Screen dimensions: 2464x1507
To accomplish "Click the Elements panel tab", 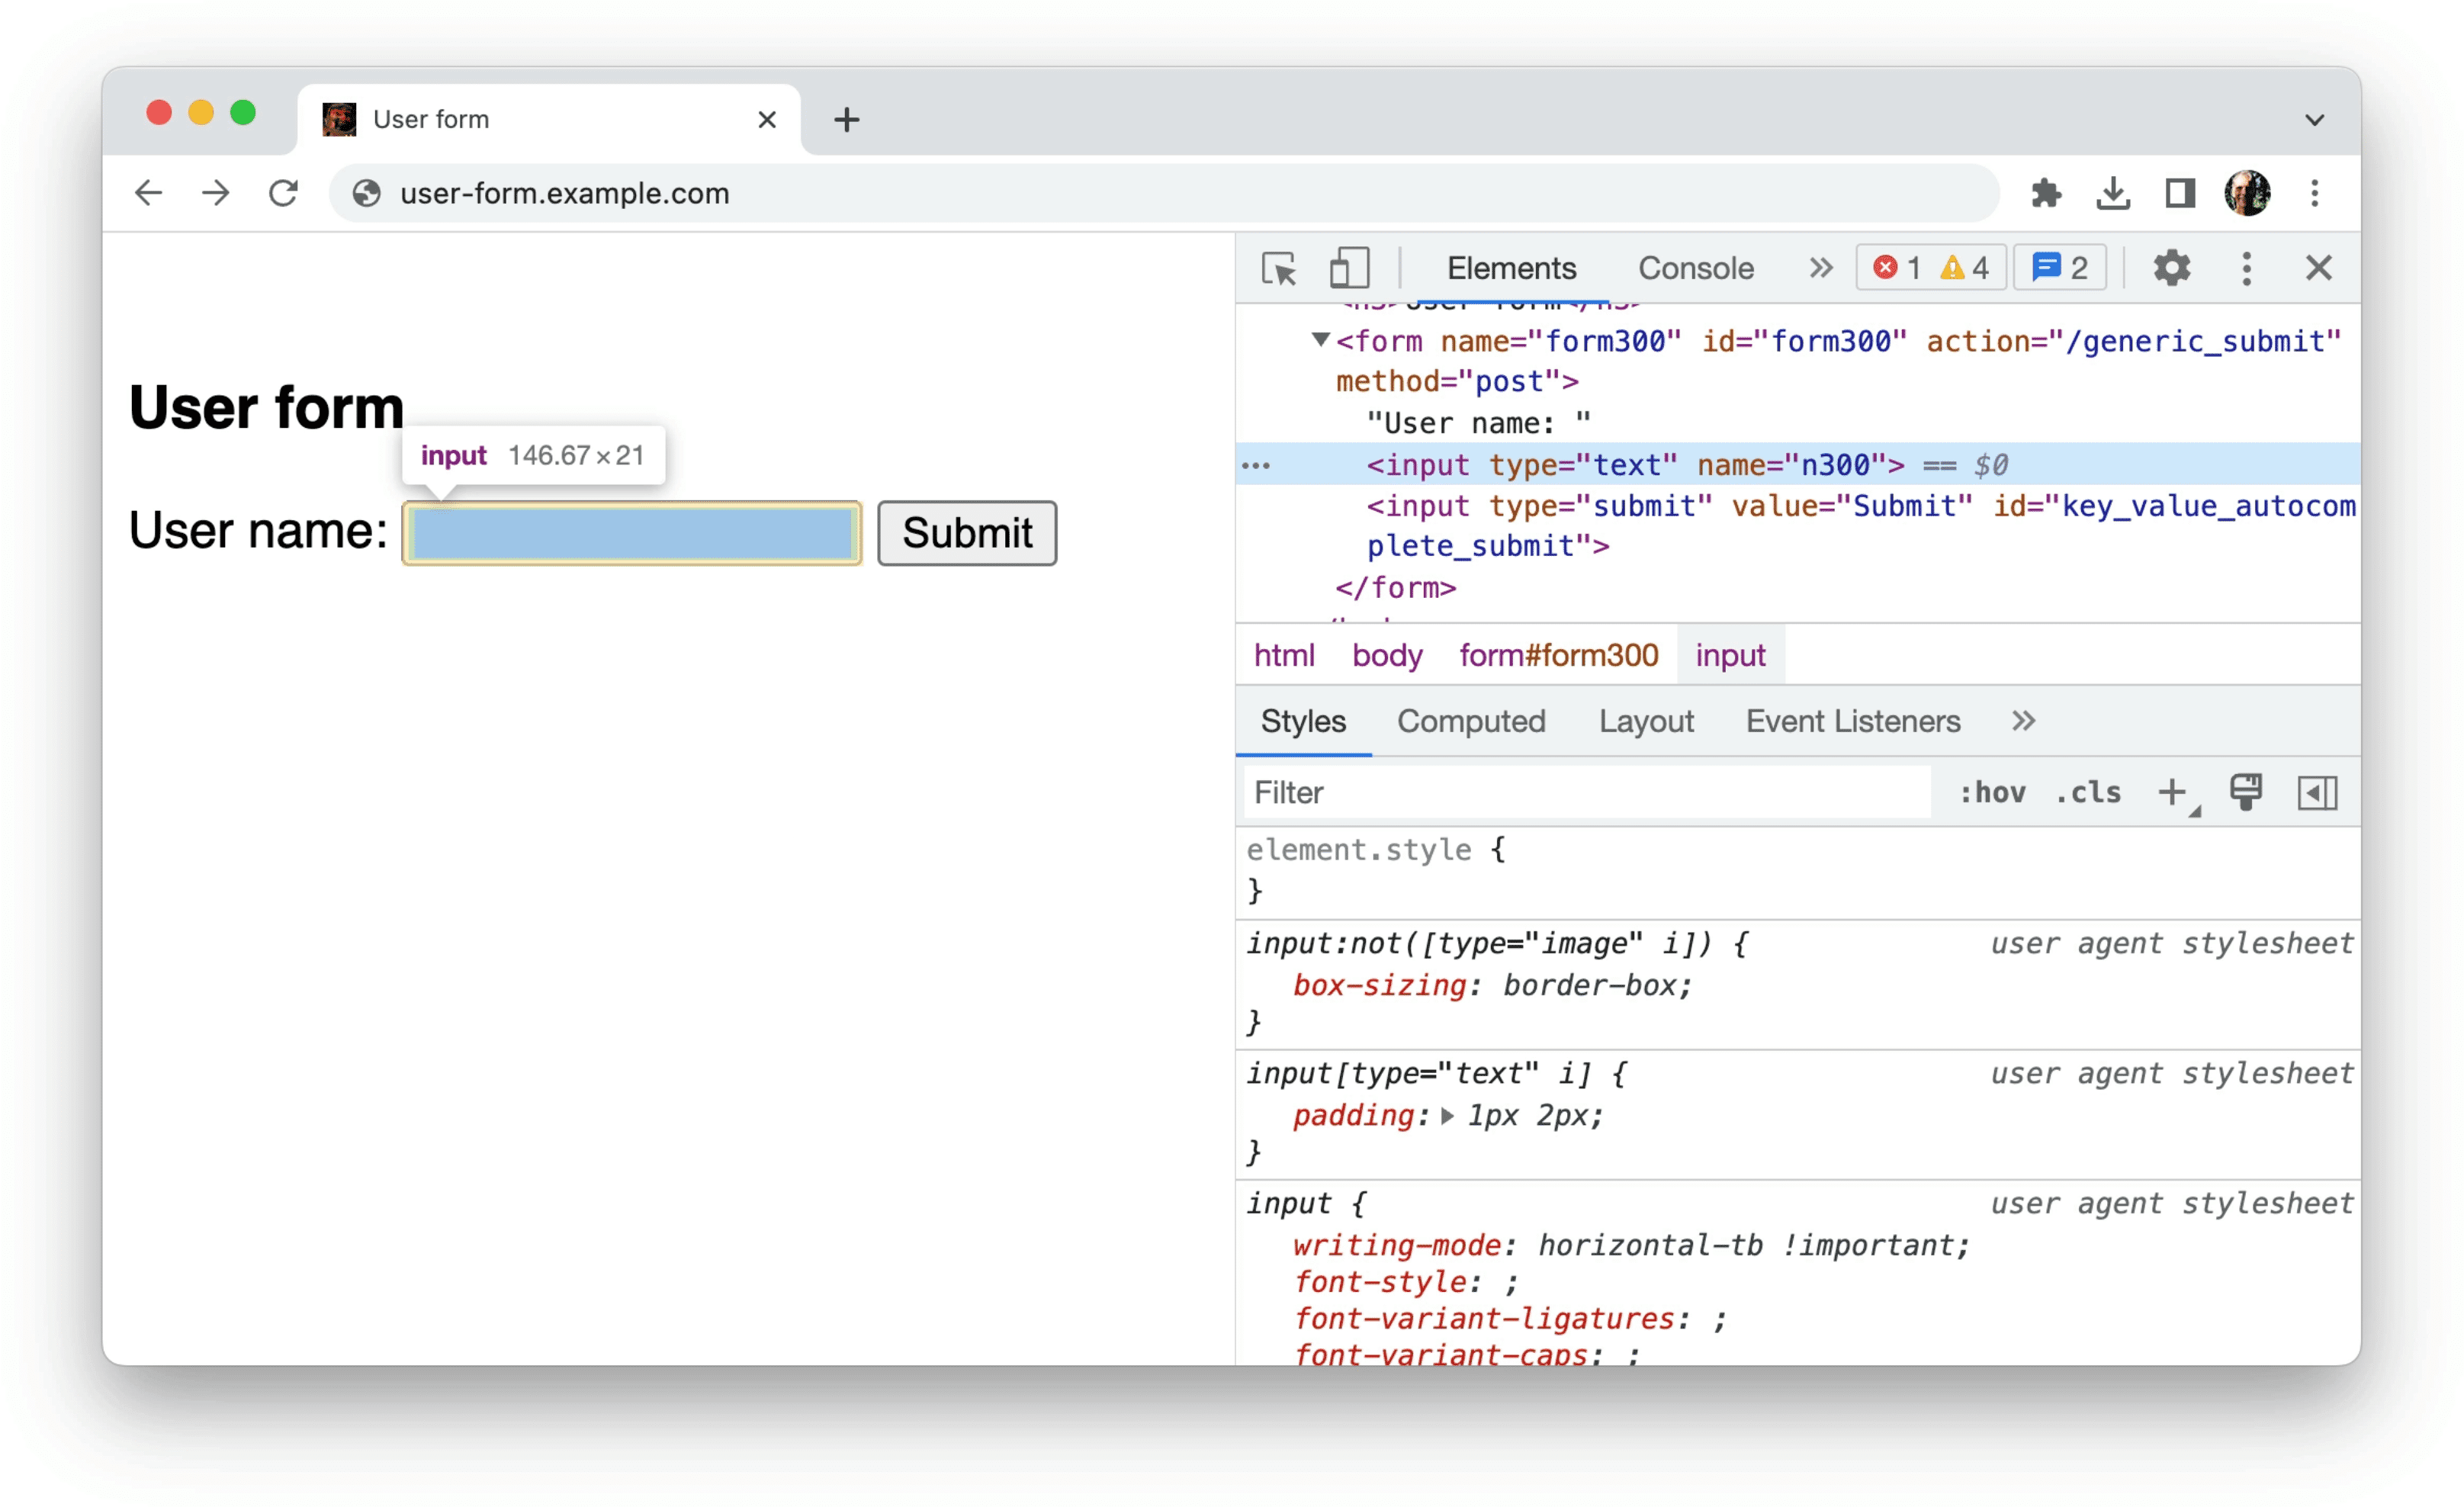I will point(1508,269).
